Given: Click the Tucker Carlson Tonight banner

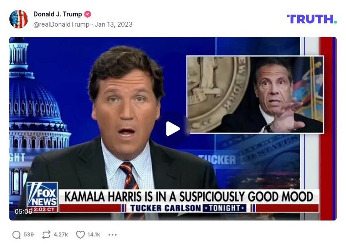Looking at the screenshot, I should pyautogui.click(x=189, y=208).
